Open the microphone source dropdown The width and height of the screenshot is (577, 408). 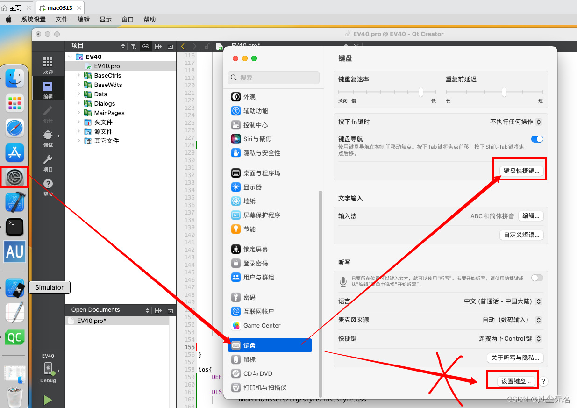tap(512, 320)
